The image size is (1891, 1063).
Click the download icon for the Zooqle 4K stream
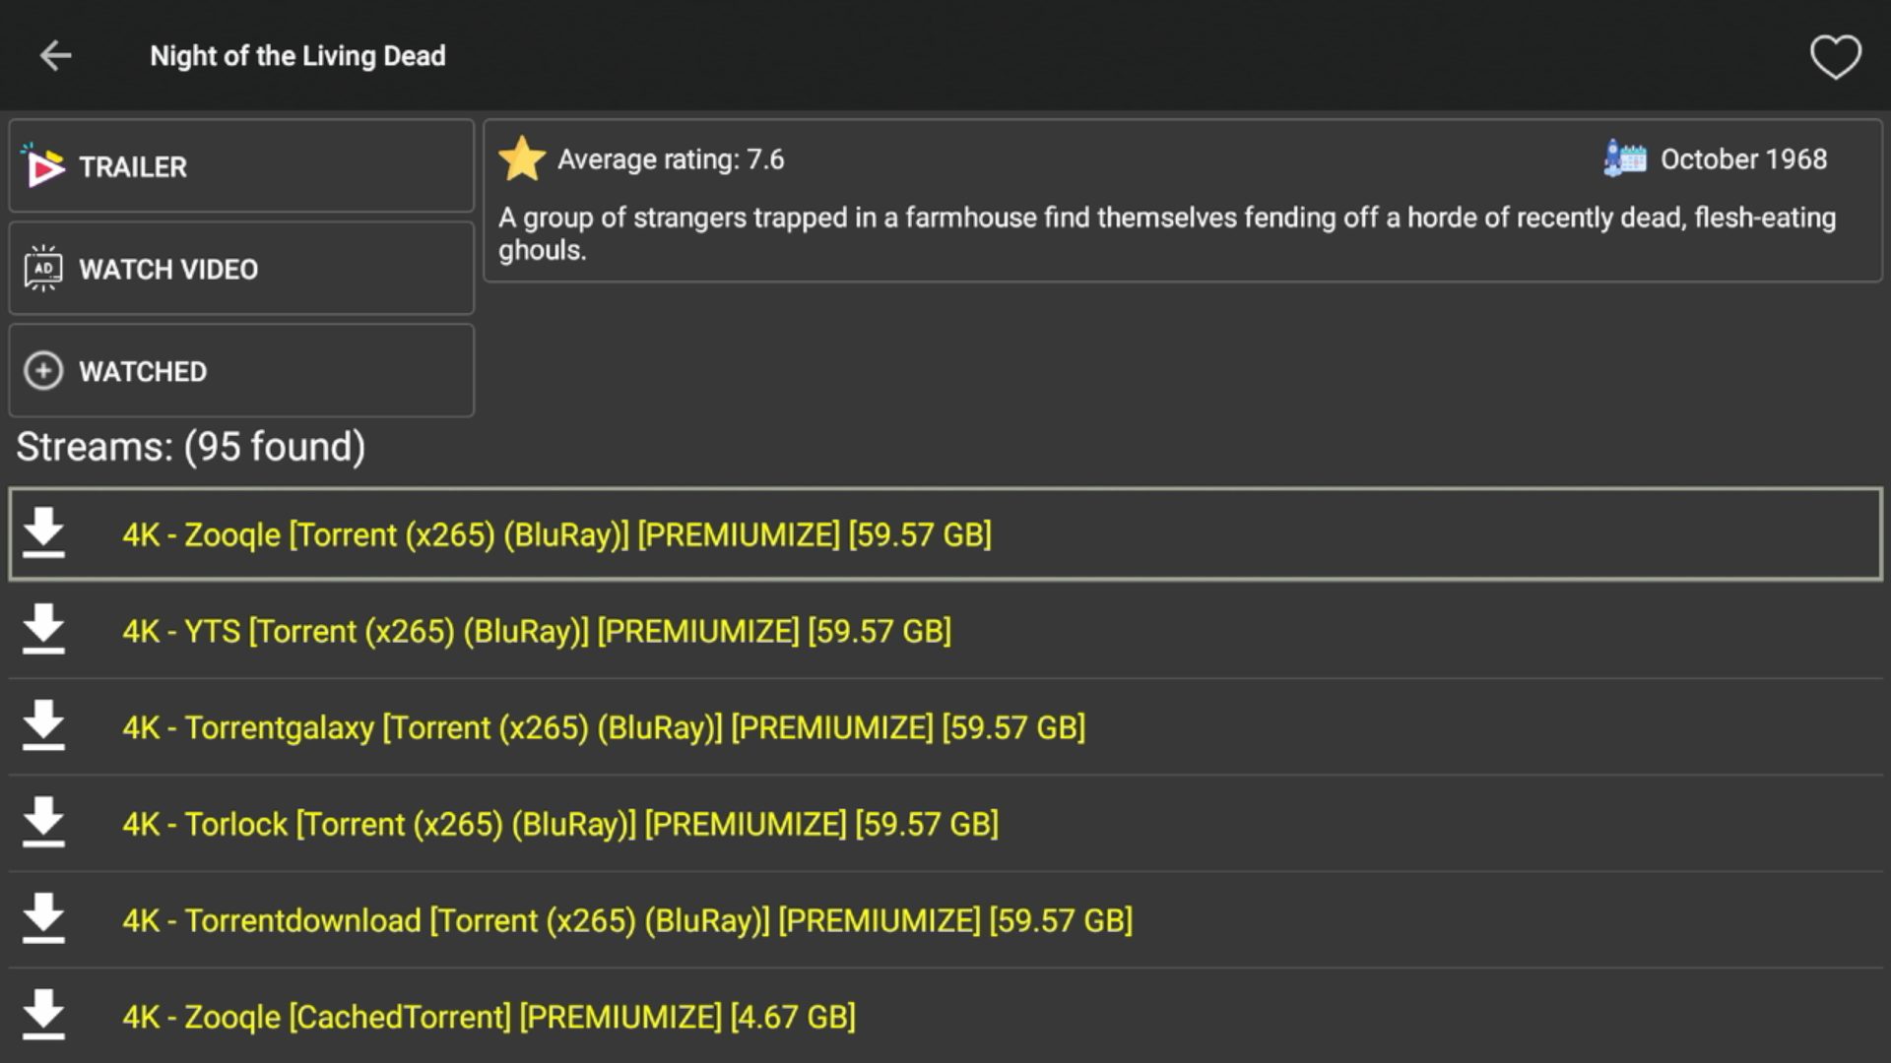pyautogui.click(x=43, y=534)
